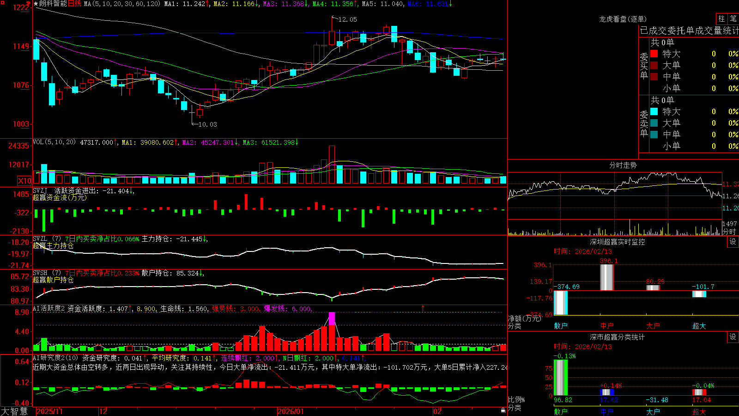Click the 2025/11 timeline date label
Image resolution: width=739 pixels, height=416 pixels.
(49, 411)
